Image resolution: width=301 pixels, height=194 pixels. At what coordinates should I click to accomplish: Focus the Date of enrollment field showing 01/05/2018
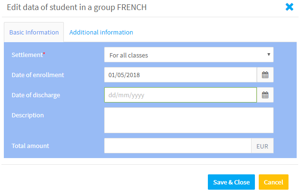click(x=181, y=75)
